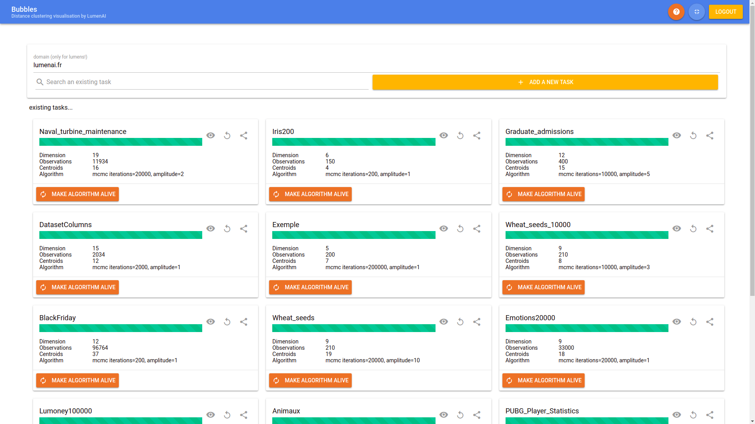Screen dimensions: 755x424
Task: Click the fullscreen exit icon button
Action: click(x=696, y=12)
